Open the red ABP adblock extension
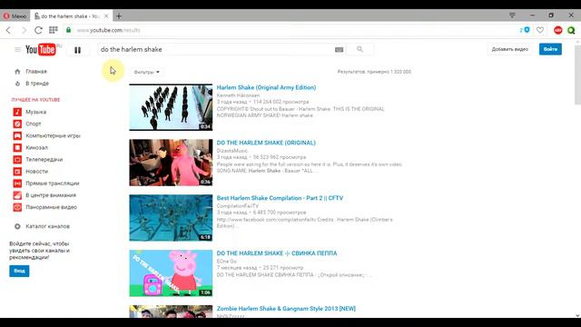This screenshot has width=581, height=327. click(558, 30)
